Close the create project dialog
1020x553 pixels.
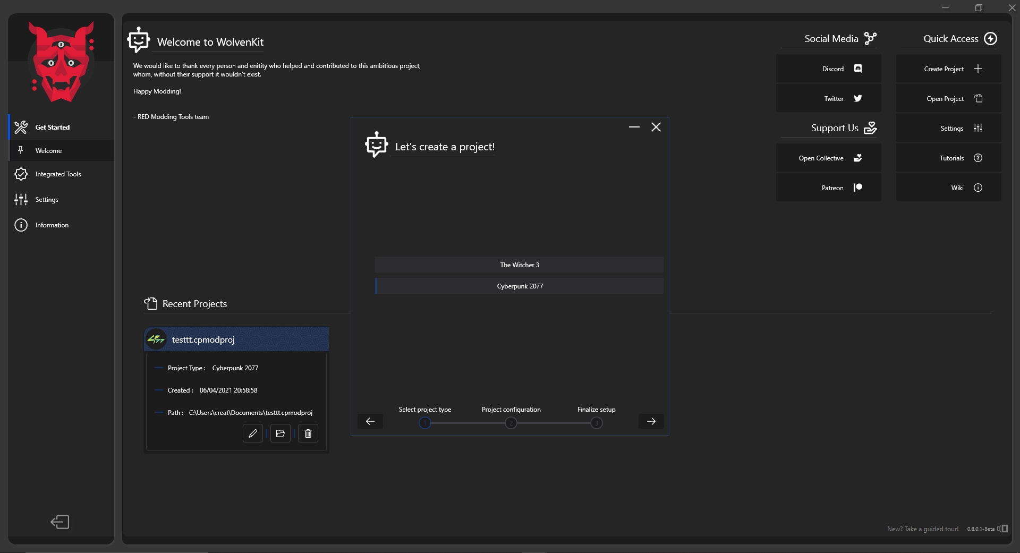tap(656, 127)
